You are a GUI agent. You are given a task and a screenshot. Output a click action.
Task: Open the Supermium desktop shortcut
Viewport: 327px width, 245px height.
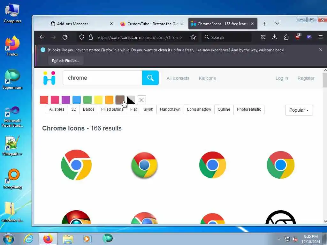pos(12,79)
